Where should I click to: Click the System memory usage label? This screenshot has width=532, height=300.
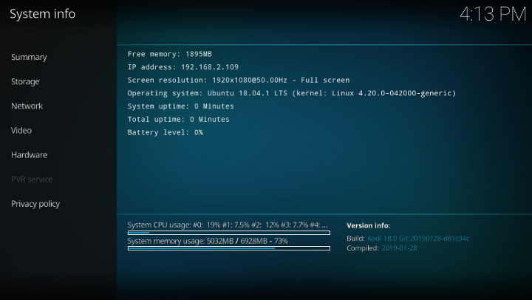(x=208, y=241)
